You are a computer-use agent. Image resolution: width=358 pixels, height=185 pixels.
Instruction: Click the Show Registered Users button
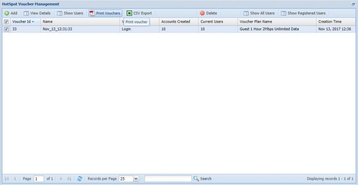284,13
